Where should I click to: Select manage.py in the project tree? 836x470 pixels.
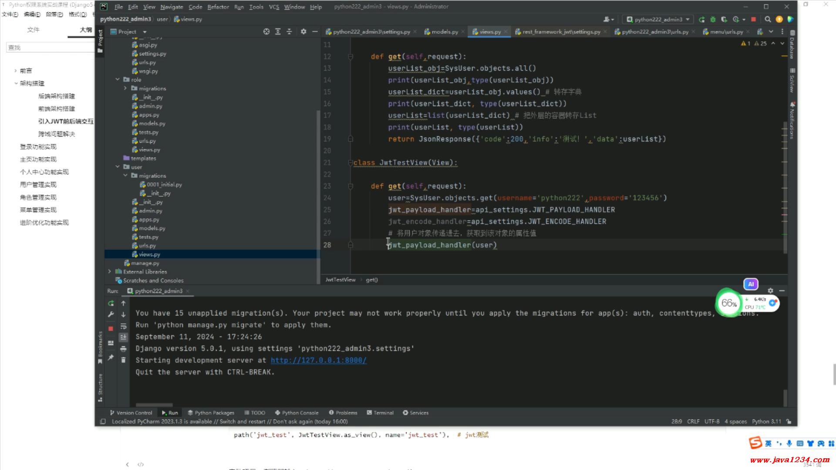click(x=145, y=263)
